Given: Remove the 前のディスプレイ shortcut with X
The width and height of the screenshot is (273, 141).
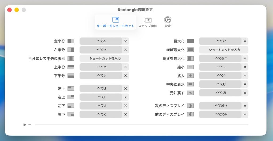Looking at the screenshot, I should click(x=245, y=114).
